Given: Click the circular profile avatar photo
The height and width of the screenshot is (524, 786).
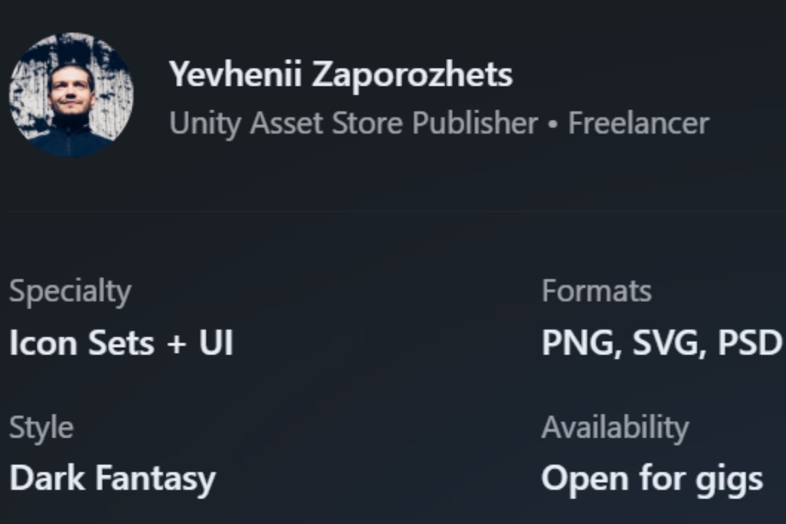Looking at the screenshot, I should click(x=71, y=95).
